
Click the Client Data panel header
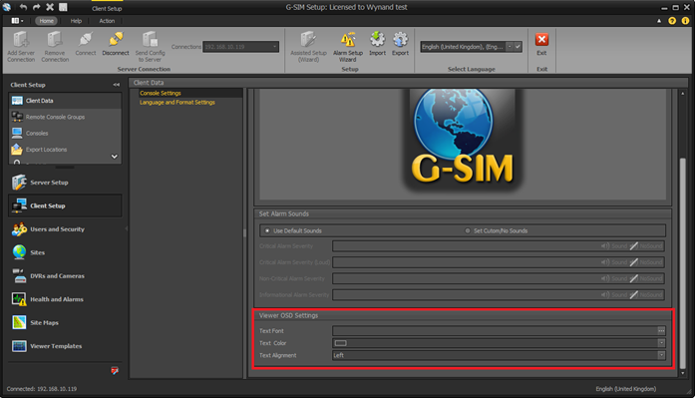[408, 83]
